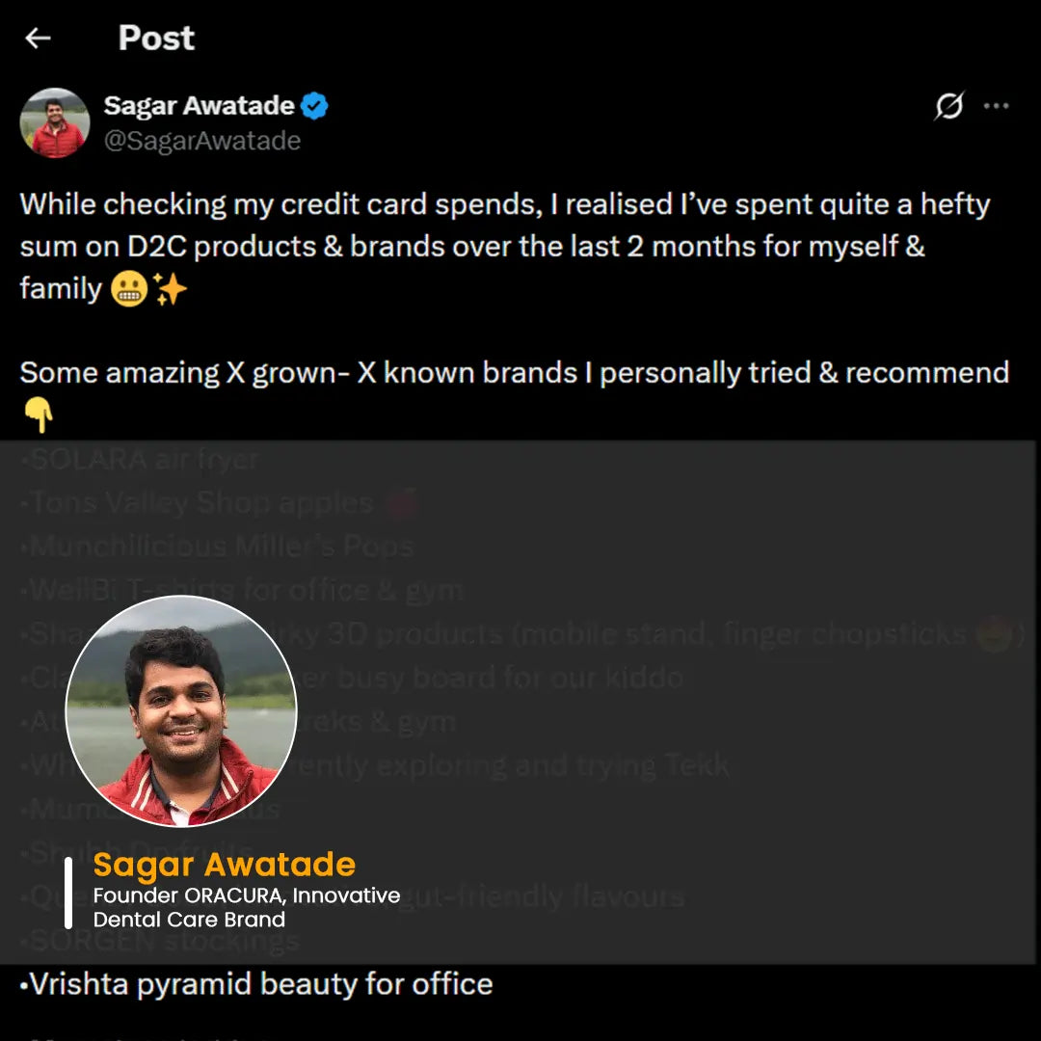Open the three-dot more options menu
1041x1041 pixels.
pos(996,106)
